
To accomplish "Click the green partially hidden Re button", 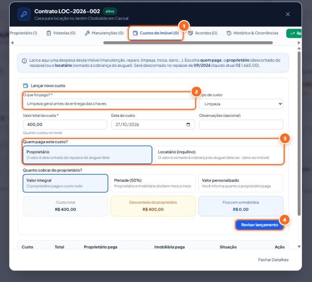I will click(x=294, y=34).
